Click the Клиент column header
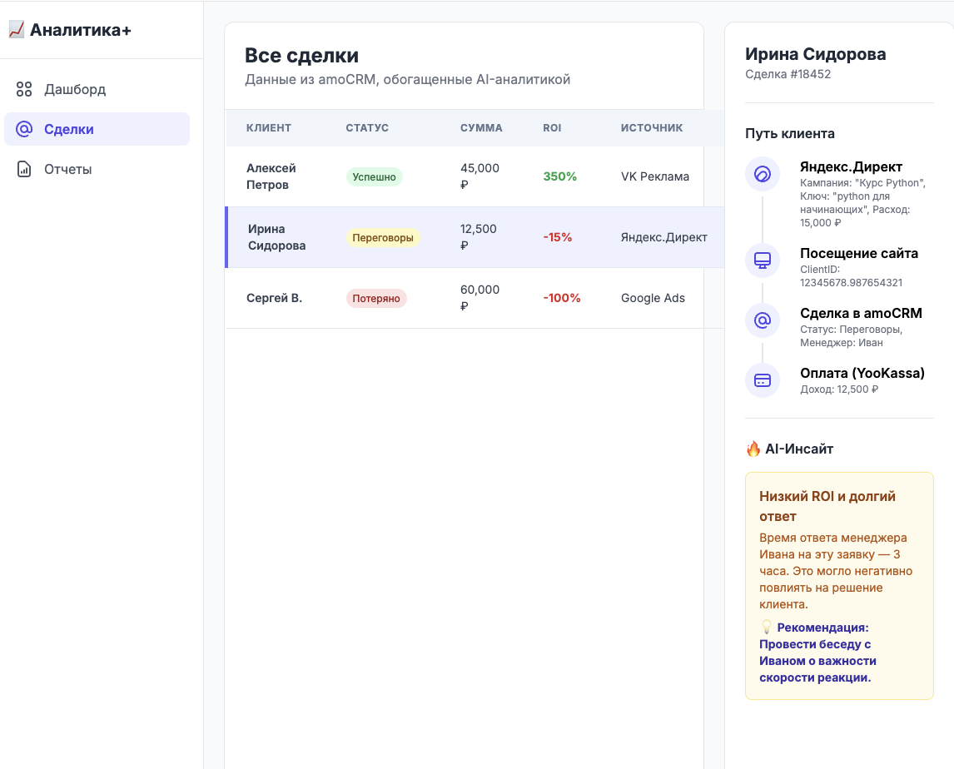This screenshot has width=954, height=769. tap(269, 128)
